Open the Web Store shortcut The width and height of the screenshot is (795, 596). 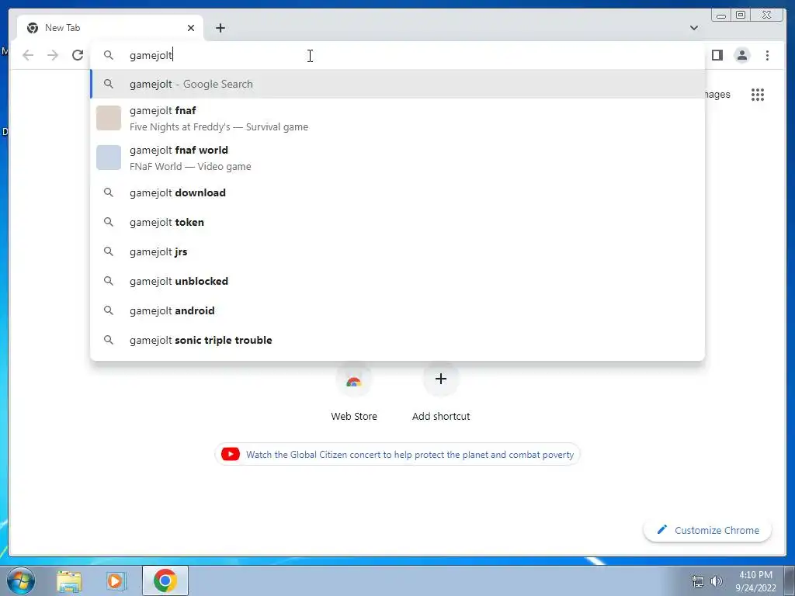[354, 393]
